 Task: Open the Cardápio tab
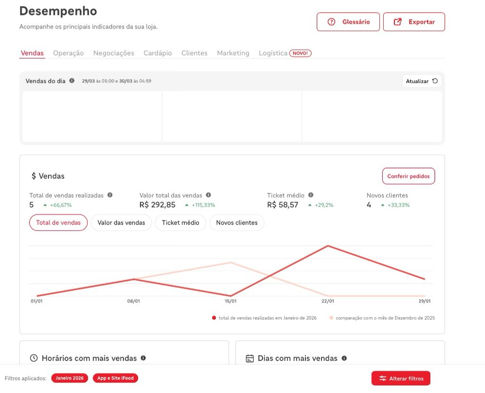pos(158,53)
